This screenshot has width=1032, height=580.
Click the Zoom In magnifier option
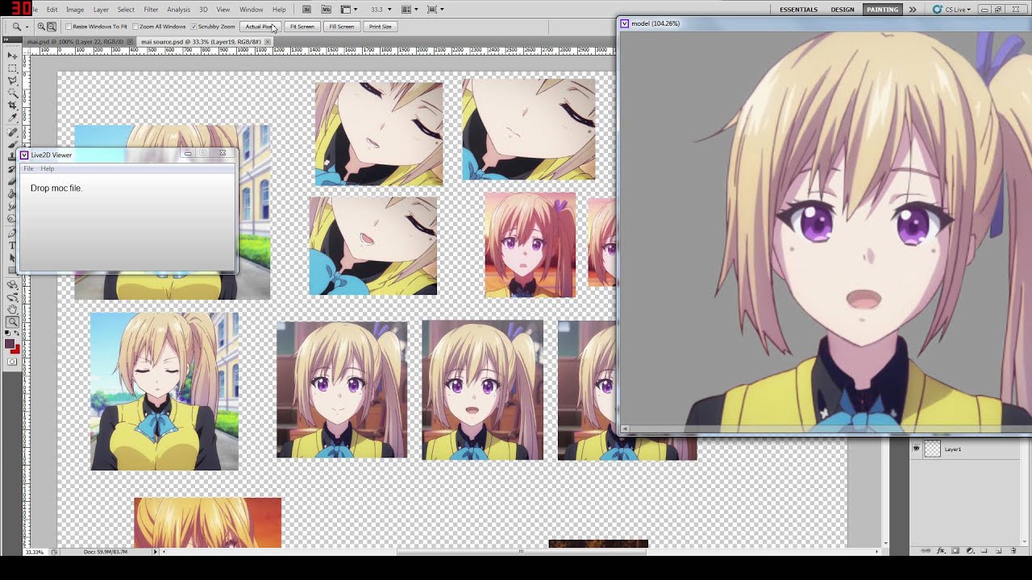41,27
